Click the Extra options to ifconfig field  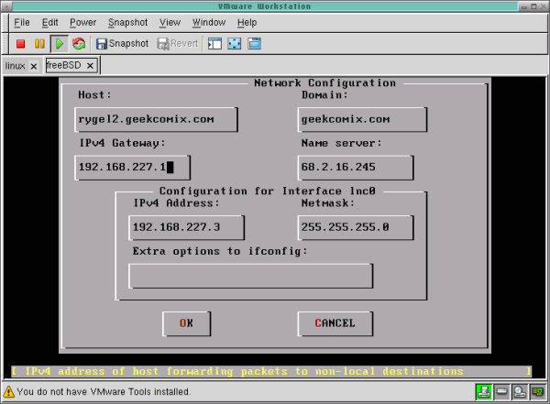click(251, 276)
